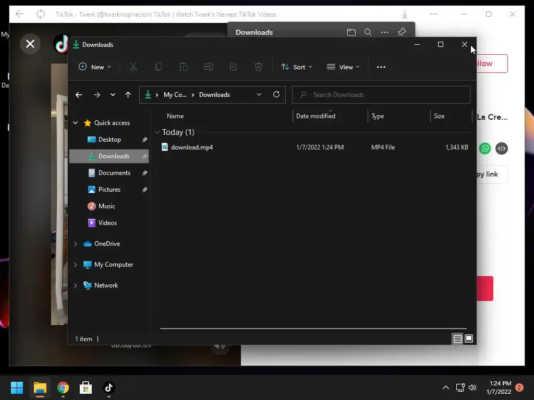Click the TikTok app taskbar icon

pos(108,387)
